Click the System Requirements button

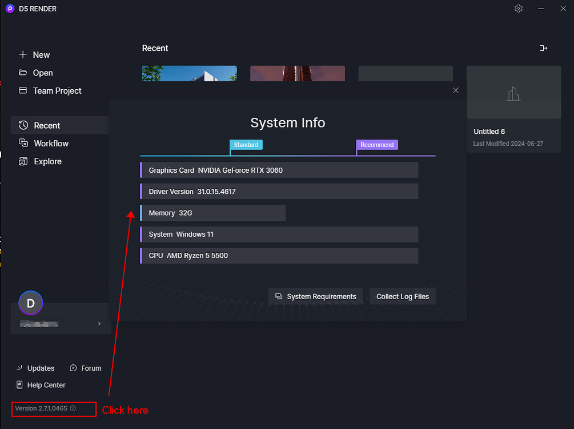tap(315, 296)
